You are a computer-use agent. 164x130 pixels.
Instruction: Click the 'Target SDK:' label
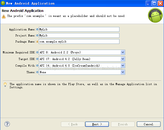[x=27, y=59]
